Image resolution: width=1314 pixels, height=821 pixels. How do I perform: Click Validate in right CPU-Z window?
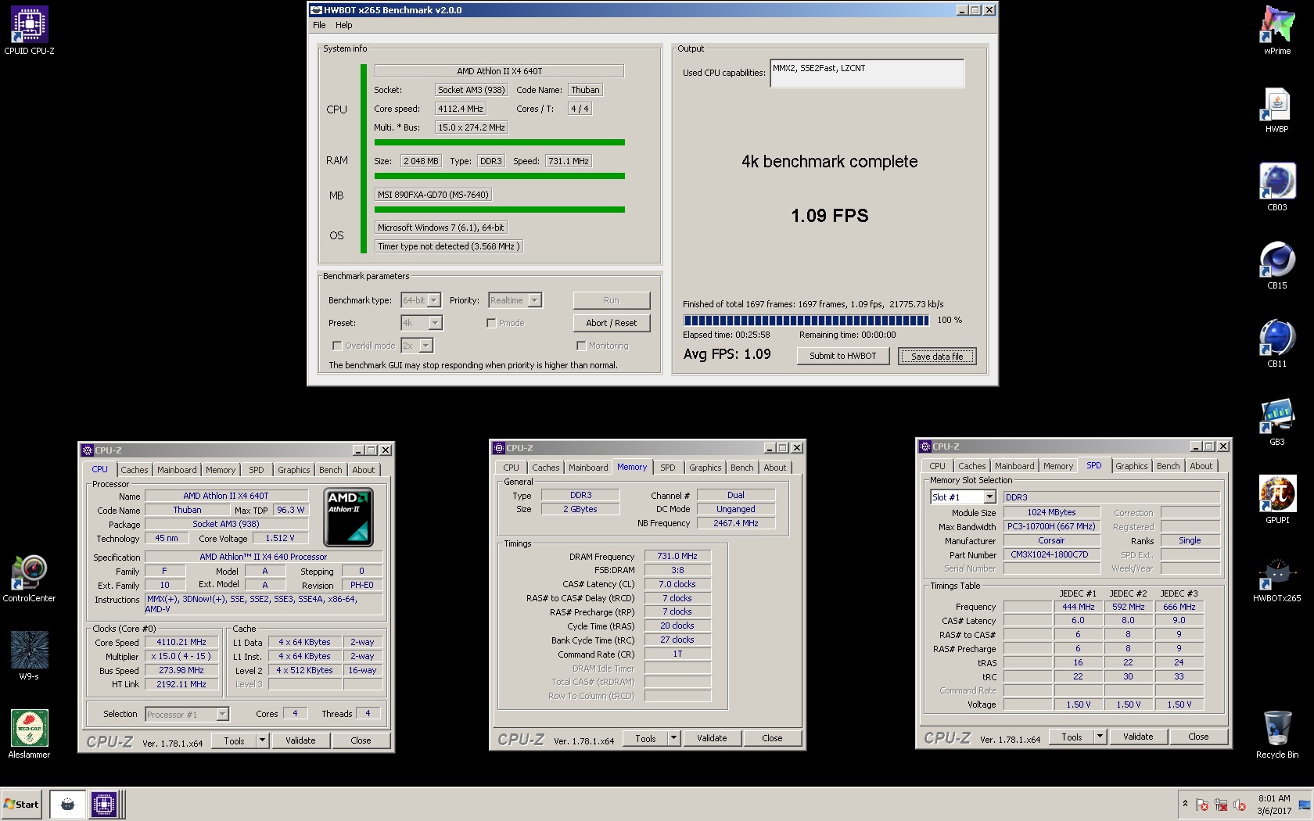coord(1138,737)
